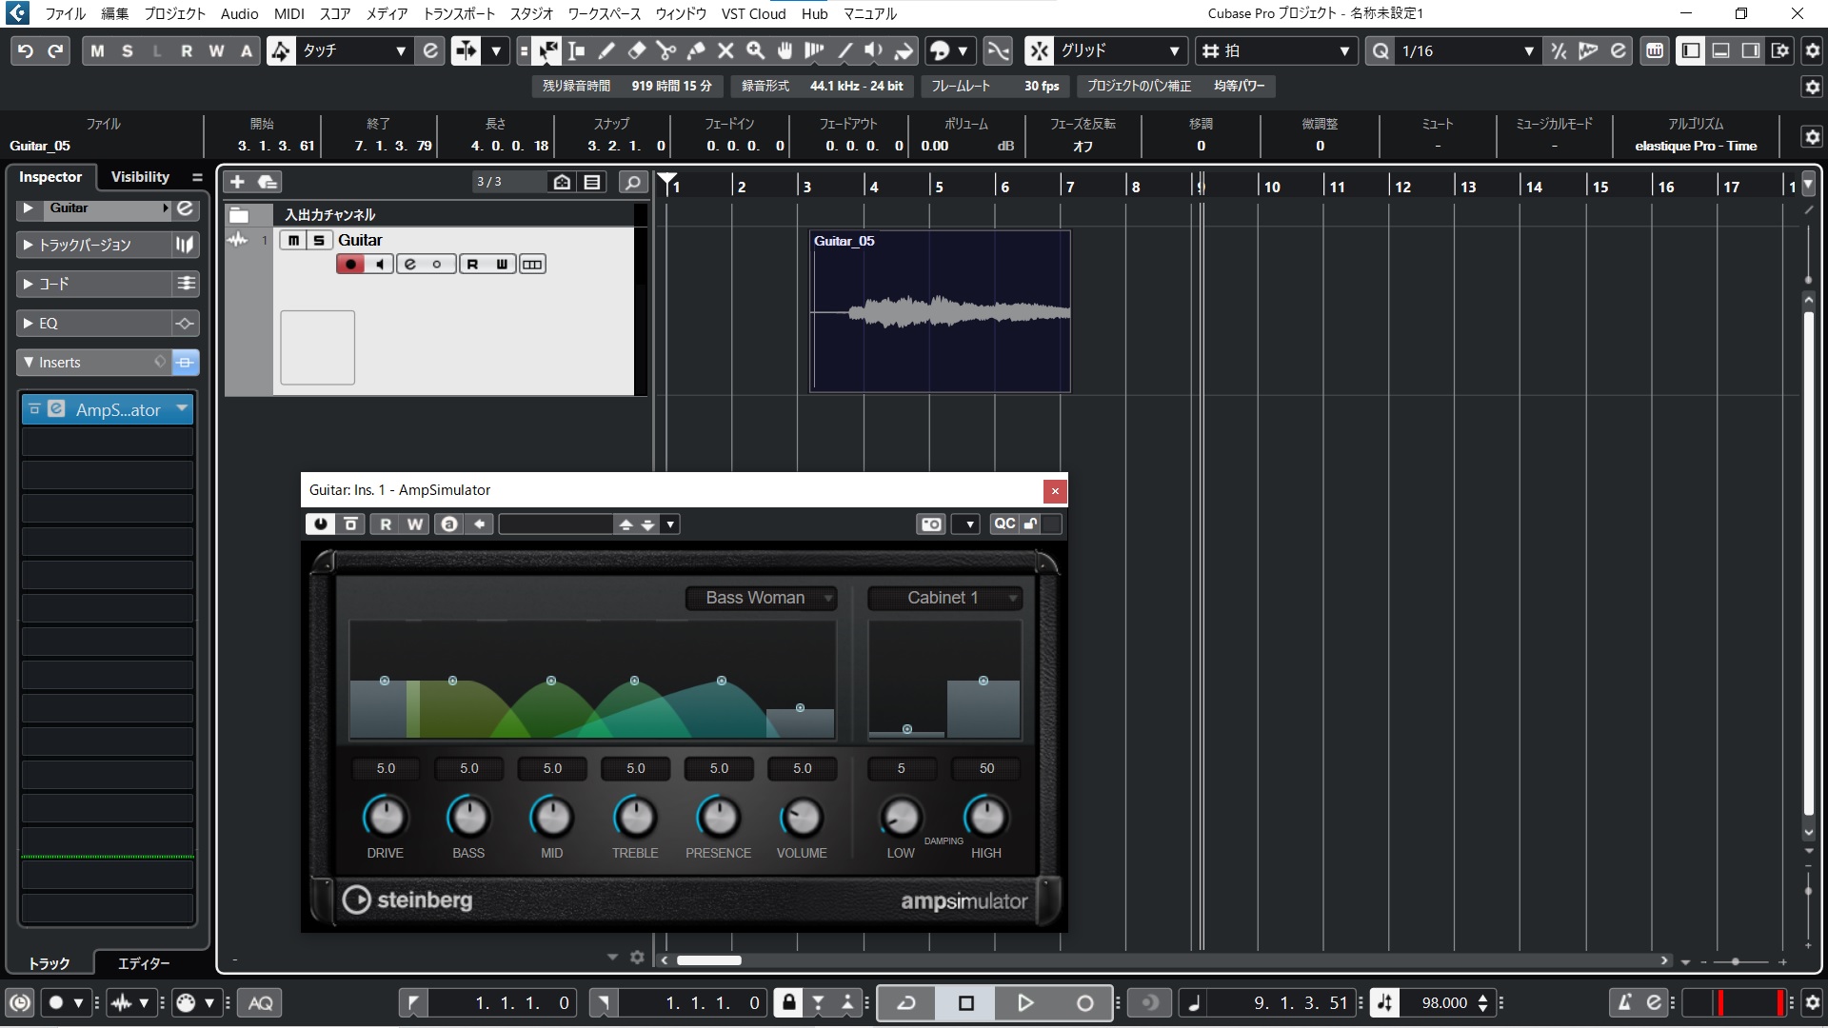Select the Glue tool
Screen dimensions: 1828x1028
pyautogui.click(x=696, y=50)
